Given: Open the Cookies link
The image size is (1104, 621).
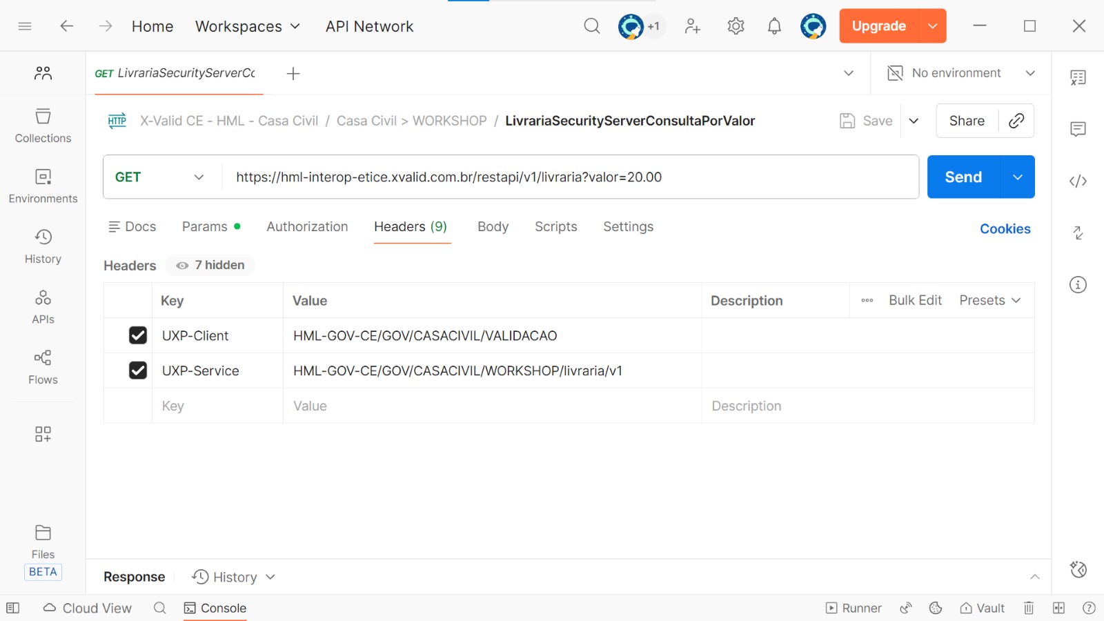Looking at the screenshot, I should coord(1005,229).
